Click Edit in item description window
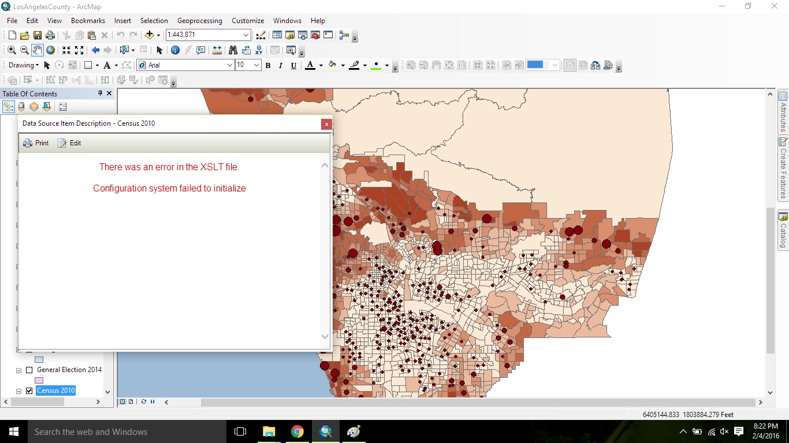789x443 pixels. [69, 143]
